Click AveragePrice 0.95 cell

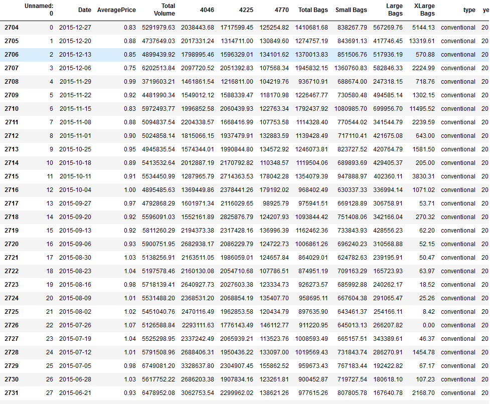click(130, 149)
